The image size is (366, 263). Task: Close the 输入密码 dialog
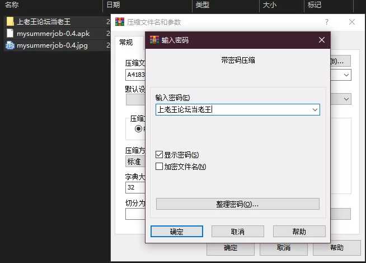tap(322, 40)
